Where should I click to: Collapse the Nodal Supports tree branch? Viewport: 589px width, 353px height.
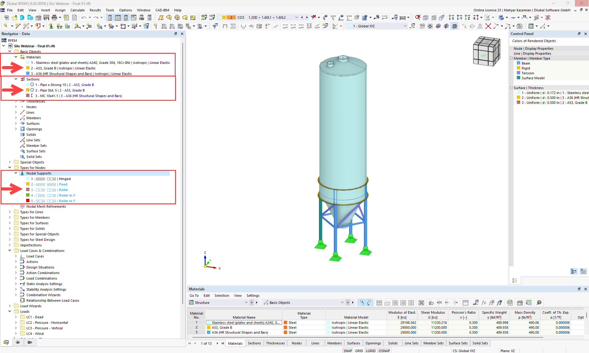[x=16, y=173]
